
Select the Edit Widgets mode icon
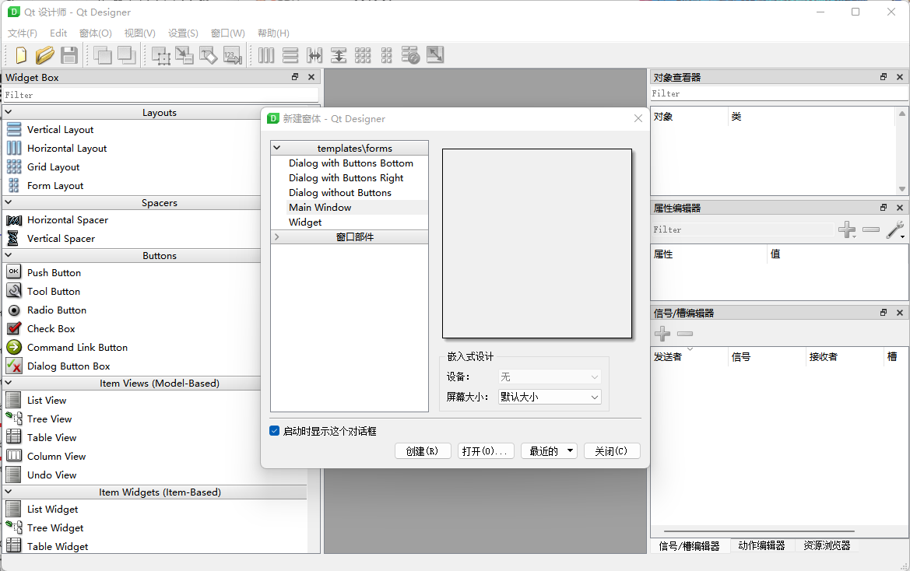click(x=161, y=55)
